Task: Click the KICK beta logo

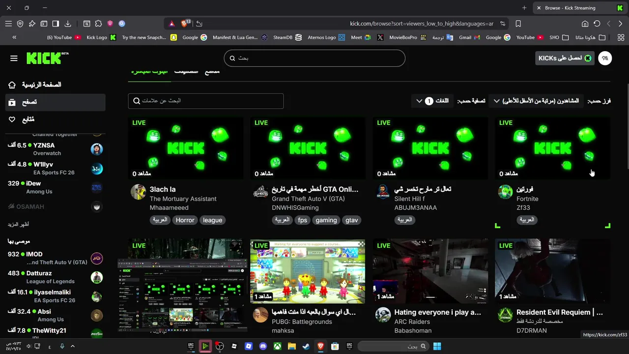Action: [x=48, y=58]
